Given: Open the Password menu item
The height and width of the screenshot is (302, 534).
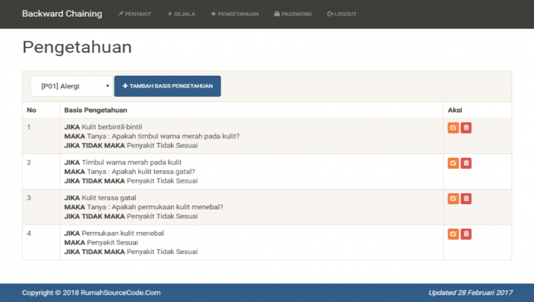Looking at the screenshot, I should (293, 14).
